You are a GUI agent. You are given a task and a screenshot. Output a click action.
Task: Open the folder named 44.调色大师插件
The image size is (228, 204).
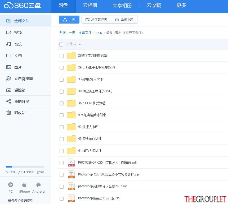coord(90,151)
